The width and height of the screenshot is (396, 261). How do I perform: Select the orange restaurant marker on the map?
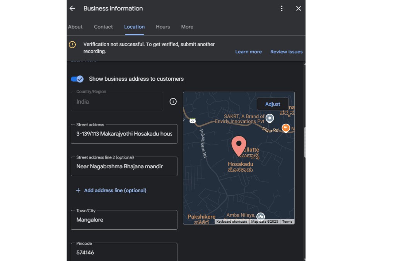286,128
